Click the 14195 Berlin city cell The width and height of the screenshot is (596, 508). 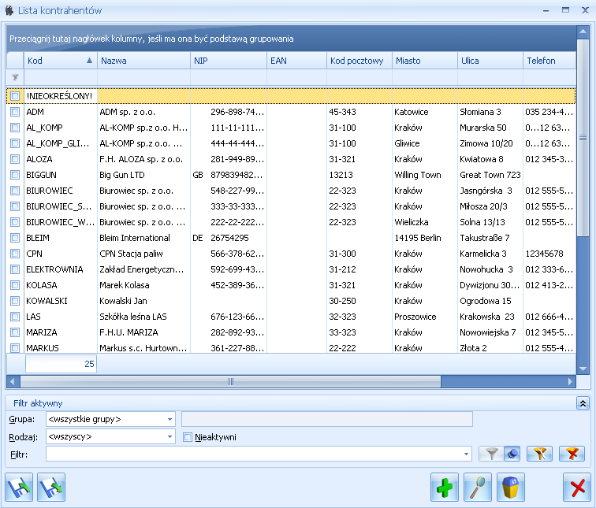point(425,238)
